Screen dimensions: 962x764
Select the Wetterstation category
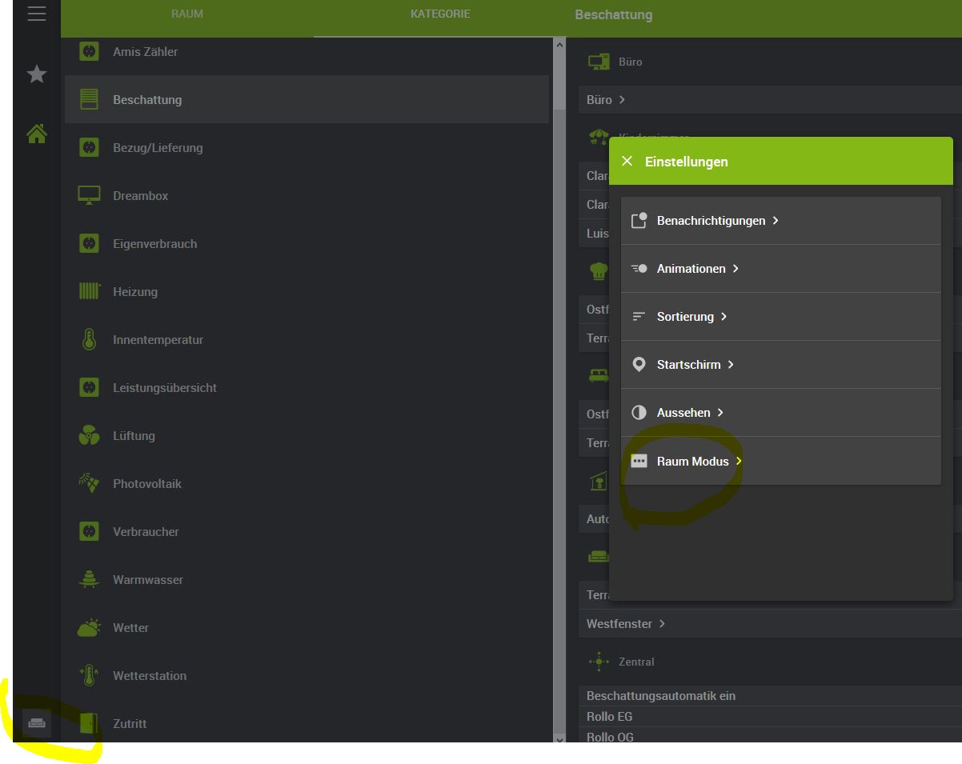(x=307, y=675)
